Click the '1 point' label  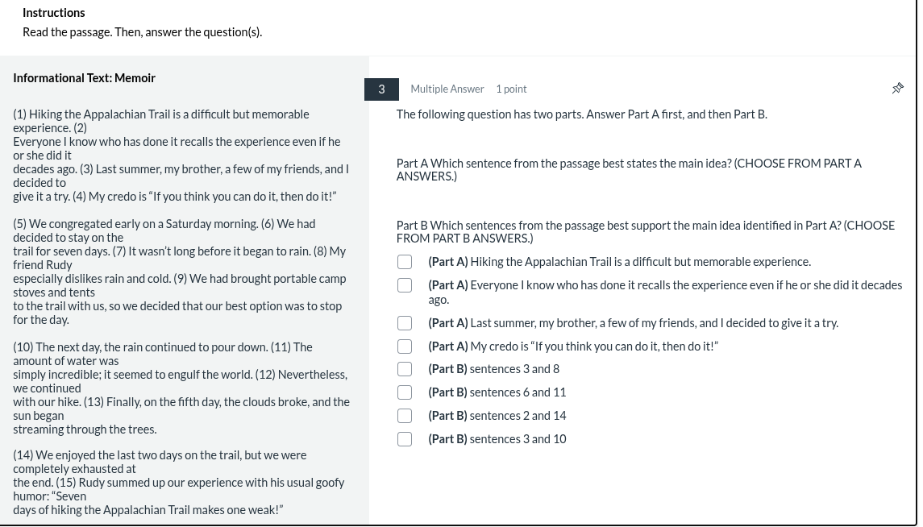[511, 89]
